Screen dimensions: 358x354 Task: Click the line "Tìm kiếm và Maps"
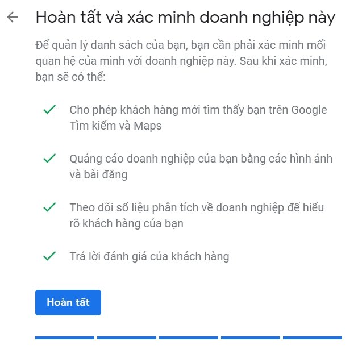115,126
